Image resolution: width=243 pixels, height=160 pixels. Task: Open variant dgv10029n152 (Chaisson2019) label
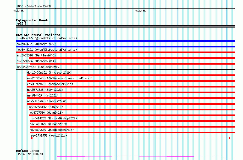tap(38, 67)
